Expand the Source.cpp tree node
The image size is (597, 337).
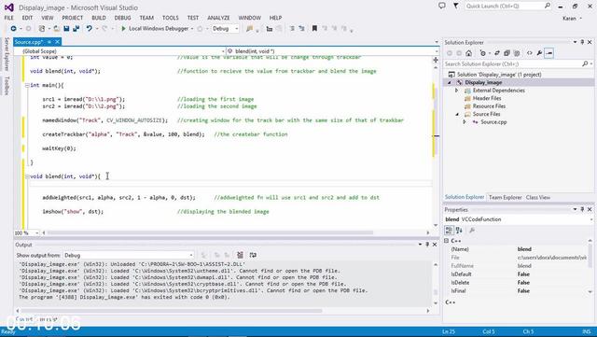click(465, 122)
